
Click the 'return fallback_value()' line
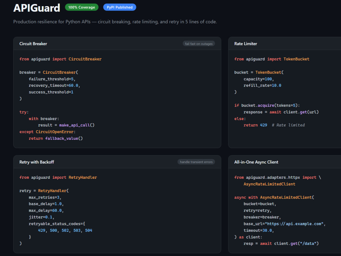coord(56,138)
